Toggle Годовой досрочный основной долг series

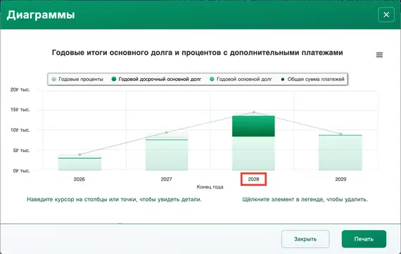[156, 80]
